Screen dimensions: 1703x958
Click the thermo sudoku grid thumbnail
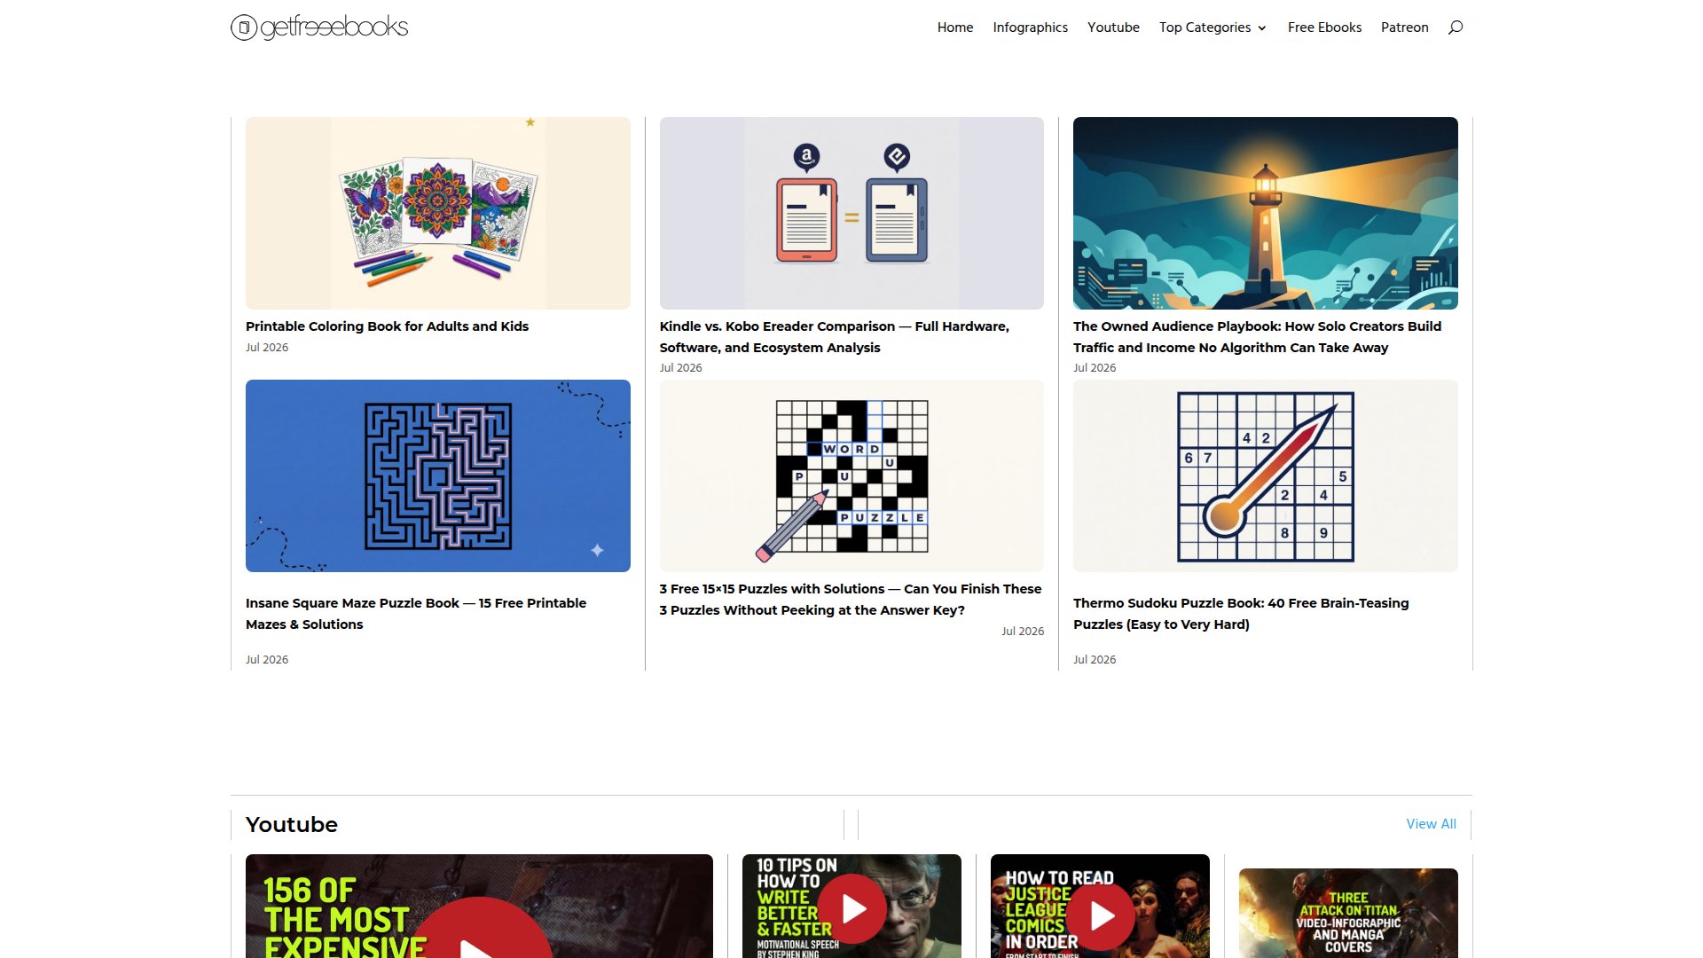[1266, 475]
